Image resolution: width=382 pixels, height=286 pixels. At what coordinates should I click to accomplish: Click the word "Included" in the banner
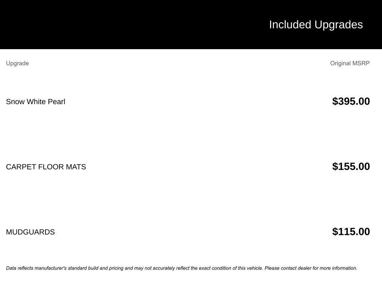point(290,25)
